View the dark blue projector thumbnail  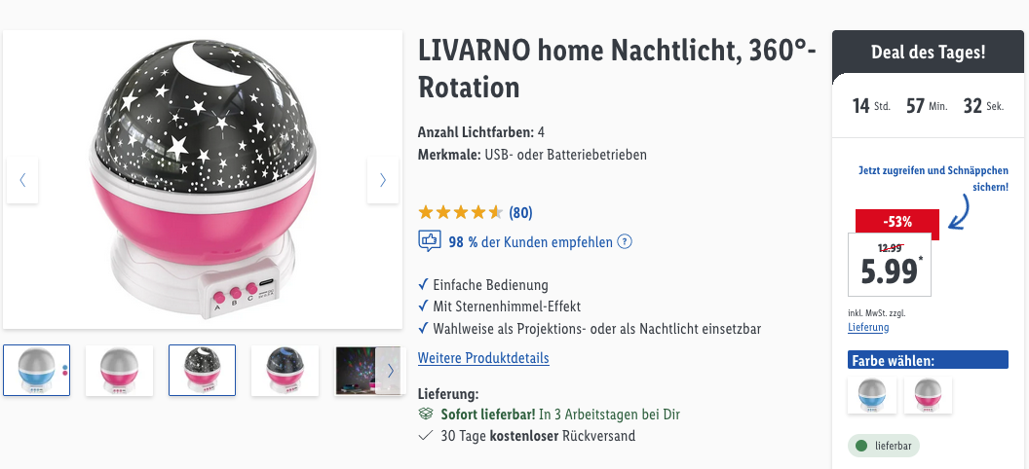(285, 370)
